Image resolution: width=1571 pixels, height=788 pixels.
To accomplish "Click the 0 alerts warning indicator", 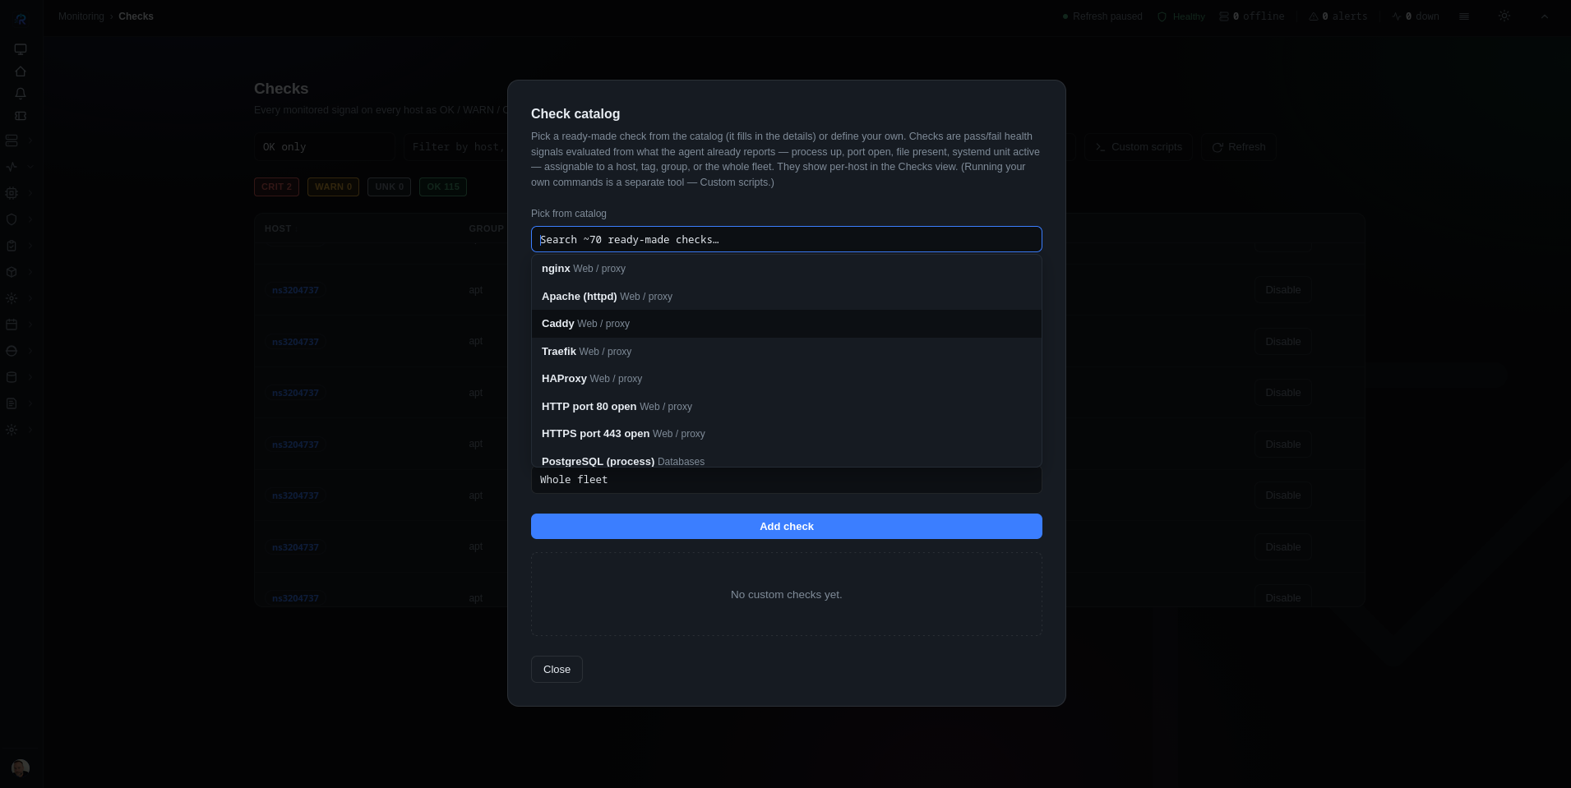I will 1338,16.
